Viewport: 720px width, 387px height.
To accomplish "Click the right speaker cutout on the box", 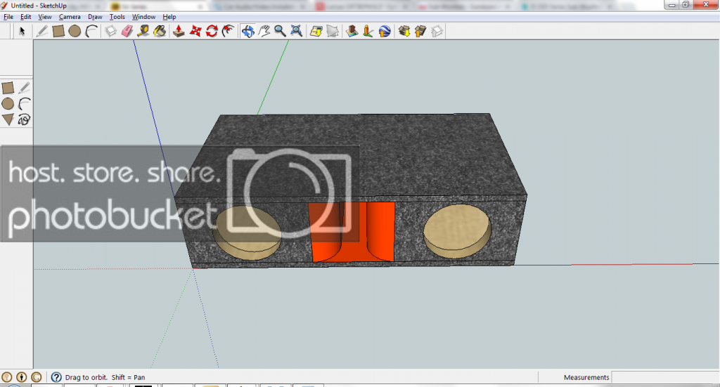I will [457, 231].
